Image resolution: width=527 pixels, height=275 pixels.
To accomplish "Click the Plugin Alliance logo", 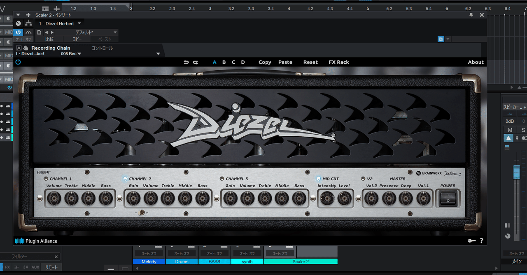I will click(36, 241).
